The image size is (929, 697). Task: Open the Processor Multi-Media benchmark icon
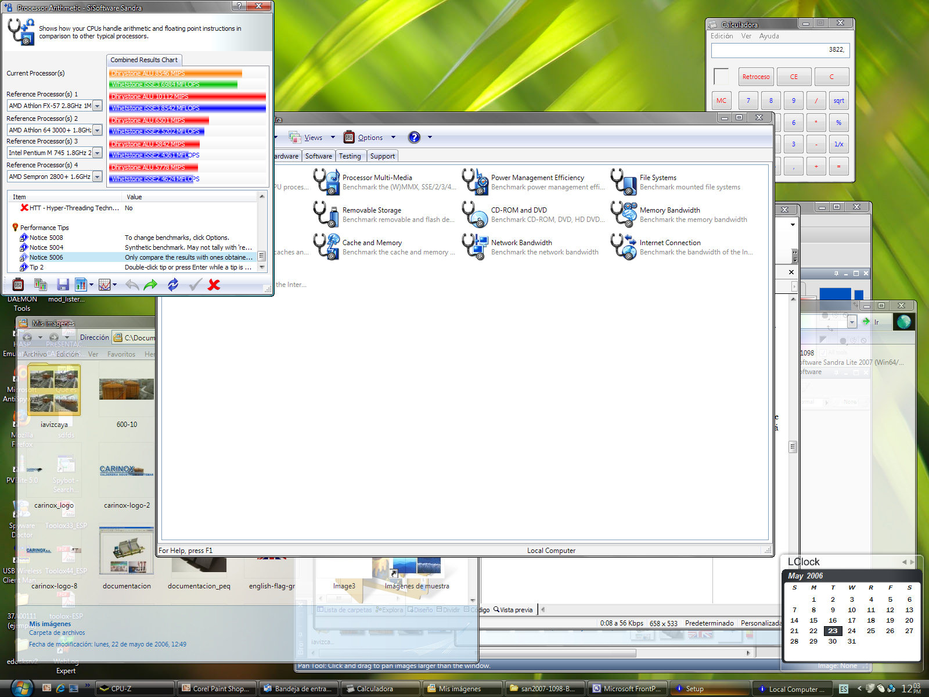[326, 182]
